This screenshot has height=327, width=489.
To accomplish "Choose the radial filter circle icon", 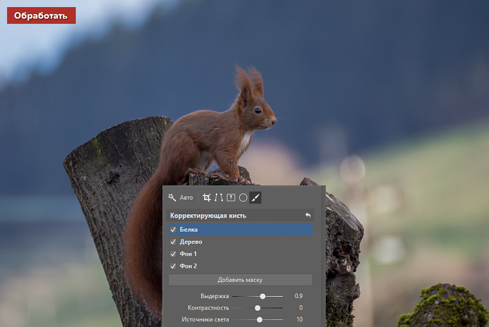I will [x=243, y=198].
